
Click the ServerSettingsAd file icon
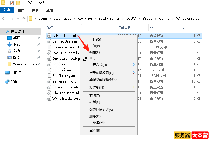pyautogui.click(x=49, y=87)
